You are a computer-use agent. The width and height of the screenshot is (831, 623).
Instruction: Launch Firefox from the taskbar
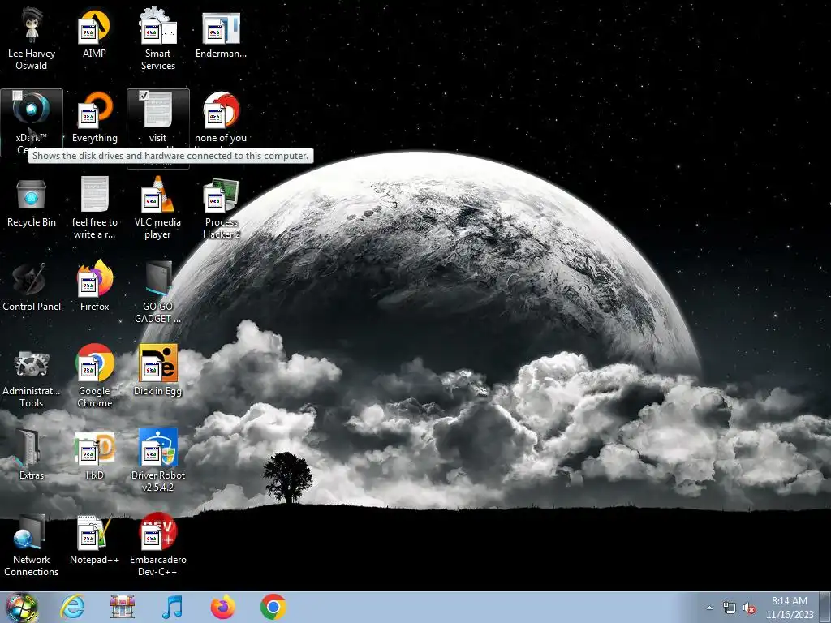pos(223,607)
